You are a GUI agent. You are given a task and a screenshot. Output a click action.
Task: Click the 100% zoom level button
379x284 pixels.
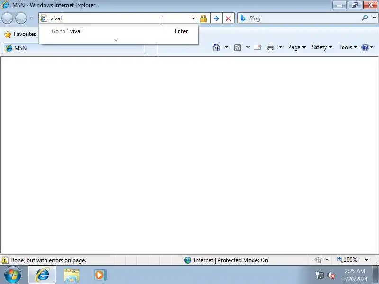pyautogui.click(x=347, y=260)
